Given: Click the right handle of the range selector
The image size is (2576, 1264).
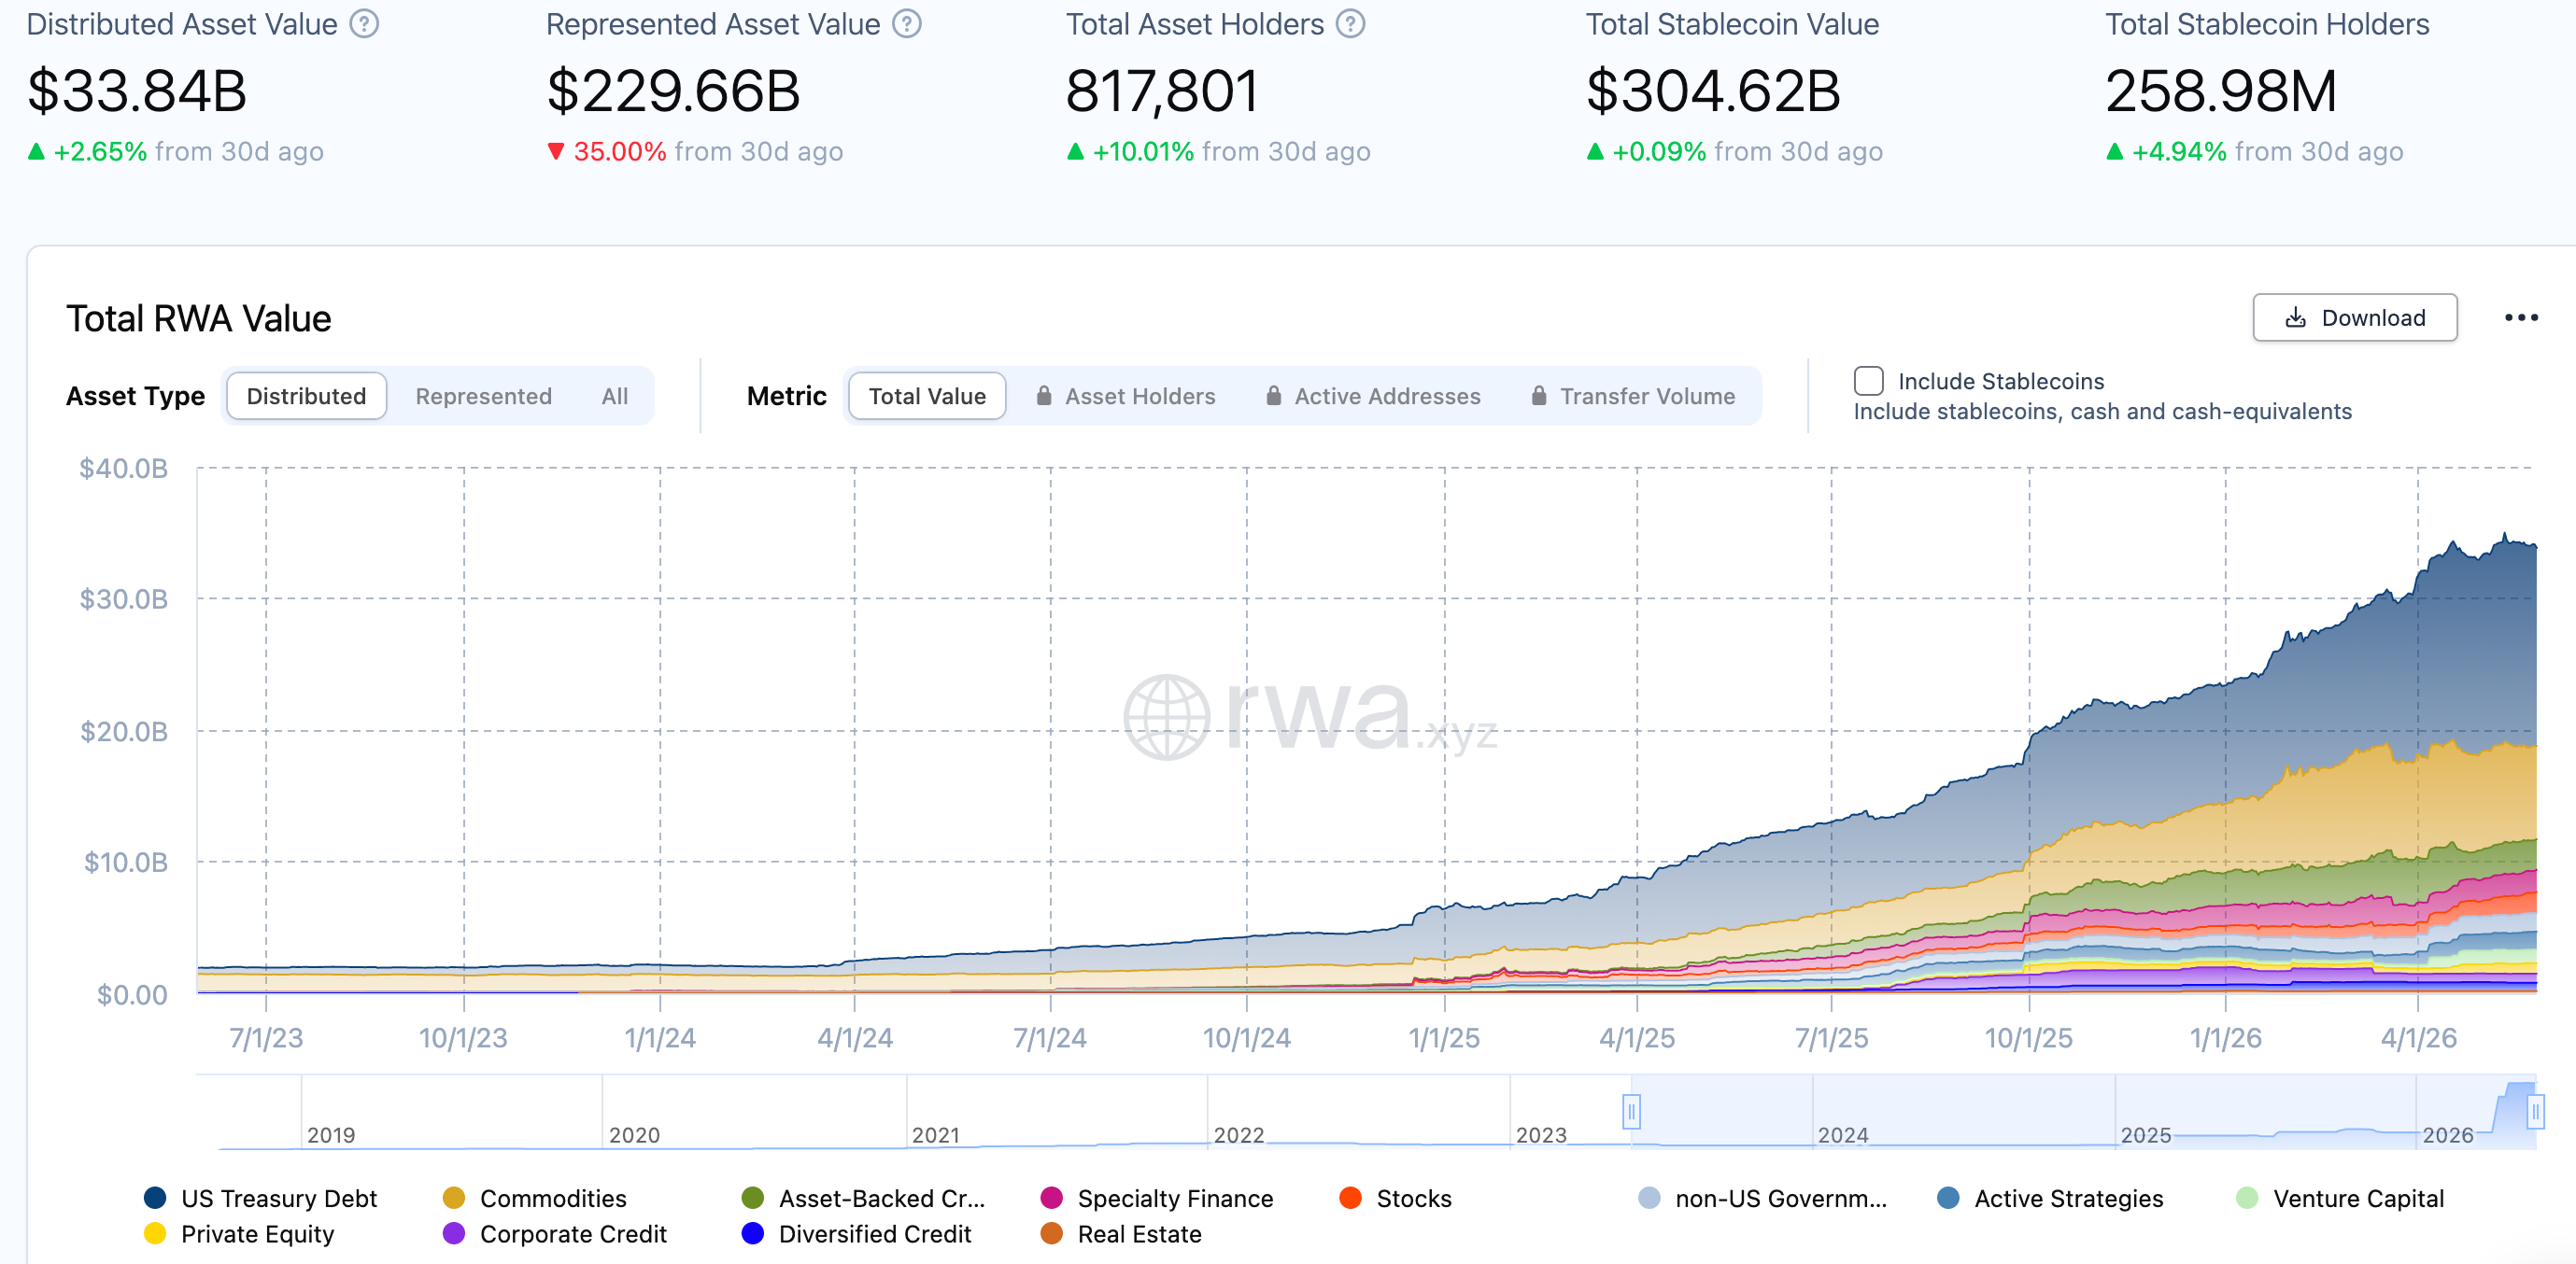Looking at the screenshot, I should click(x=2535, y=1111).
